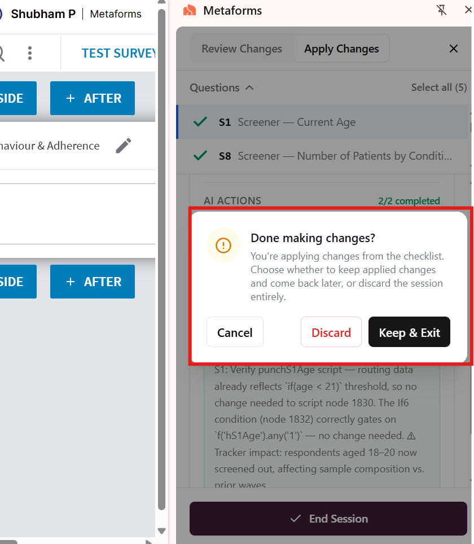The height and width of the screenshot is (544, 474).
Task: Collapse the Questions section chevron
Action: (x=249, y=88)
